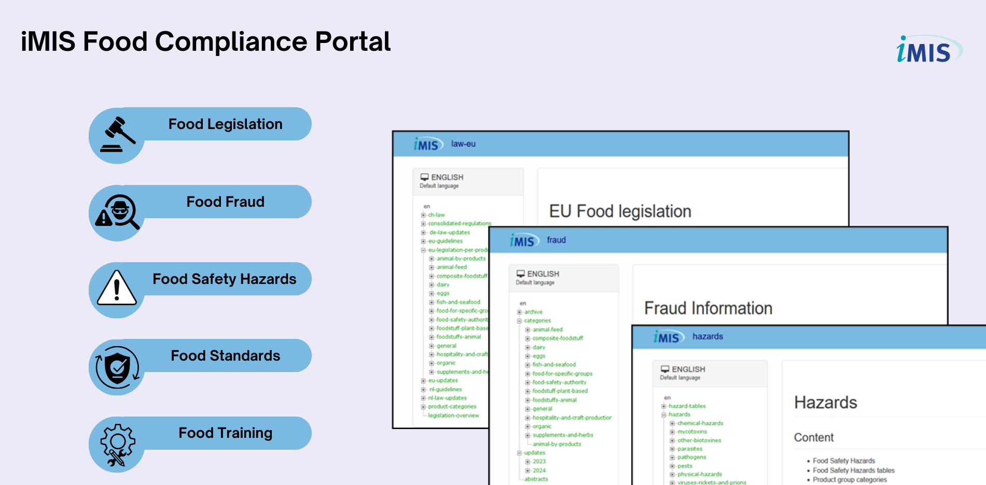Click the iMIS logo in the law-eu window

[428, 144]
